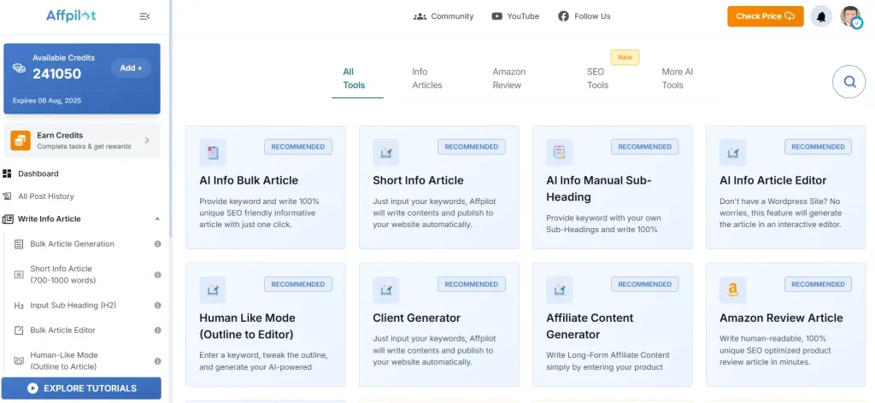This screenshot has width=875, height=403.
Task: Click the Human Like Mode card icon
Action: [x=213, y=289]
